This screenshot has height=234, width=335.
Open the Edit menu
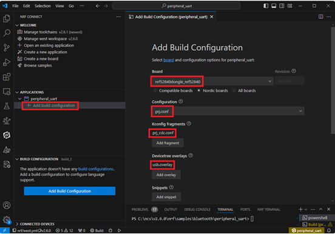tap(27, 6)
